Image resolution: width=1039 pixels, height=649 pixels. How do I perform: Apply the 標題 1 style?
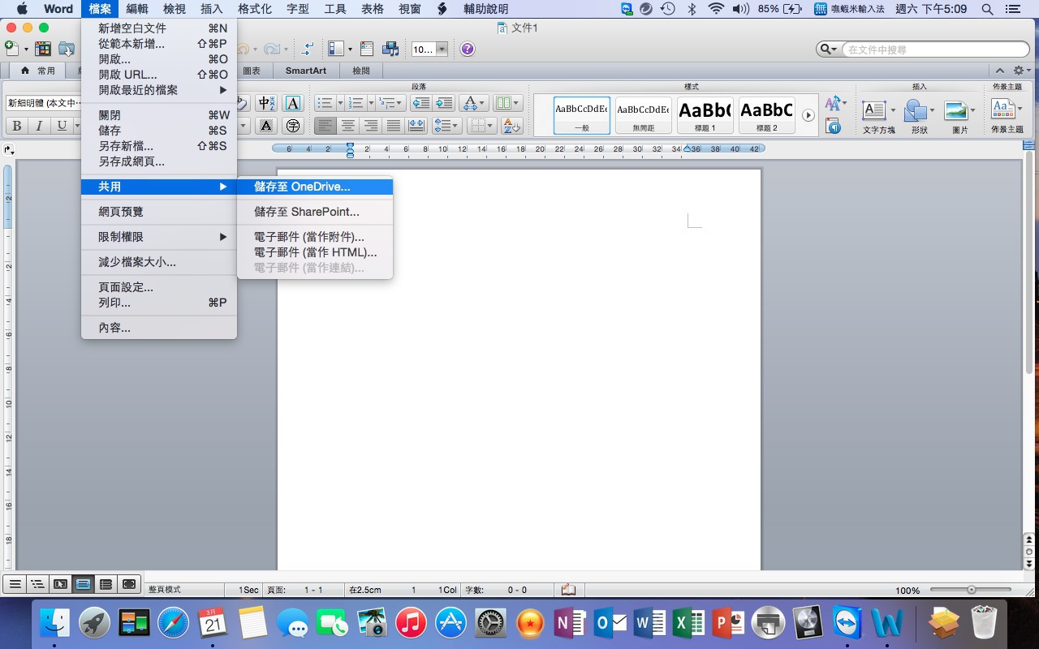point(705,115)
